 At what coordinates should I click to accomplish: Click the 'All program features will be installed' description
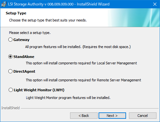click(78, 47)
